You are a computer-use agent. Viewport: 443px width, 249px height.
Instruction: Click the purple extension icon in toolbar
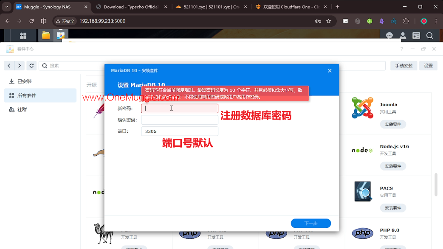tap(382, 21)
